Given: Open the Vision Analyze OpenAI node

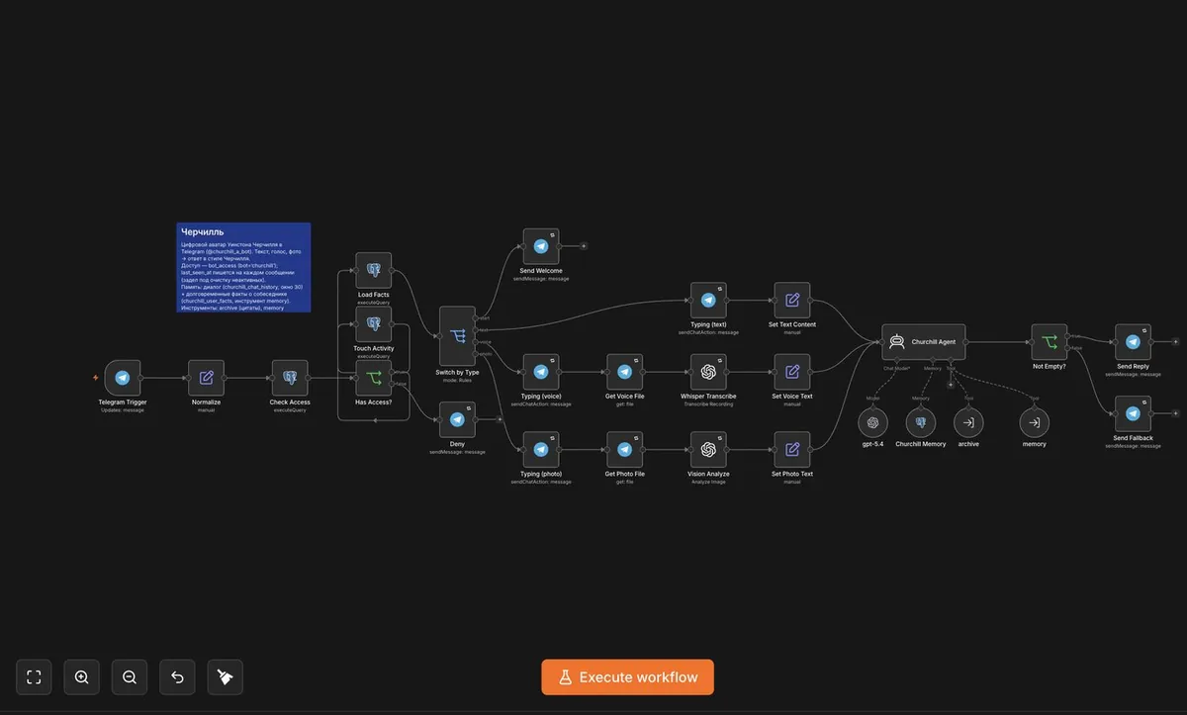Looking at the screenshot, I should [x=708, y=449].
